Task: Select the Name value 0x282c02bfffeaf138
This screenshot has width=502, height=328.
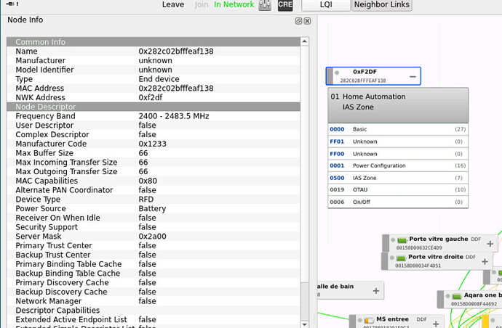Action: click(x=176, y=52)
